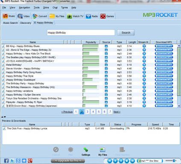This screenshot has height=164, width=181.
Task: Stream the BB King Happy Birthday Blues track
Action: 144,46
